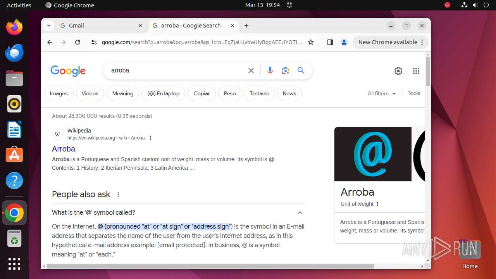Go to the Google homepage logo
Image resolution: width=496 pixels, height=279 pixels.
click(x=68, y=71)
